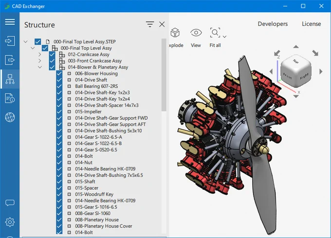Select 014-Drive Shaft-Bushing 5x3x10 row
331x238 pixels.
point(108,131)
